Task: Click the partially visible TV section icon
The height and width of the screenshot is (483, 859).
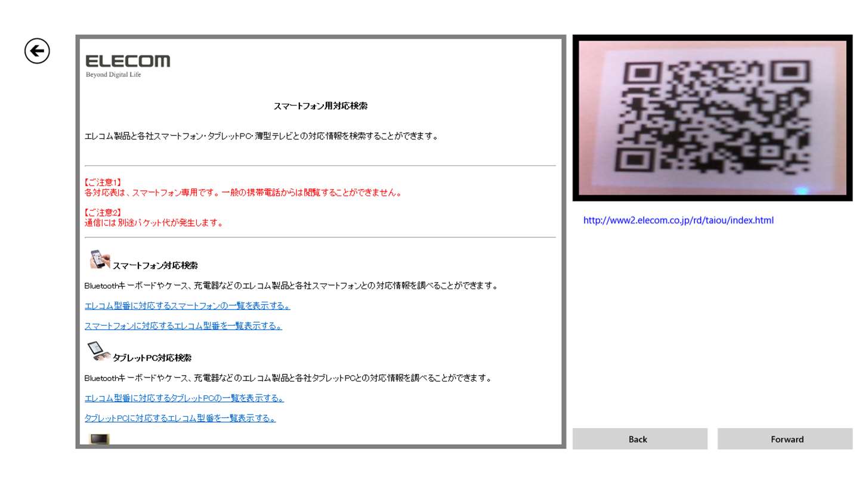Action: 100,439
